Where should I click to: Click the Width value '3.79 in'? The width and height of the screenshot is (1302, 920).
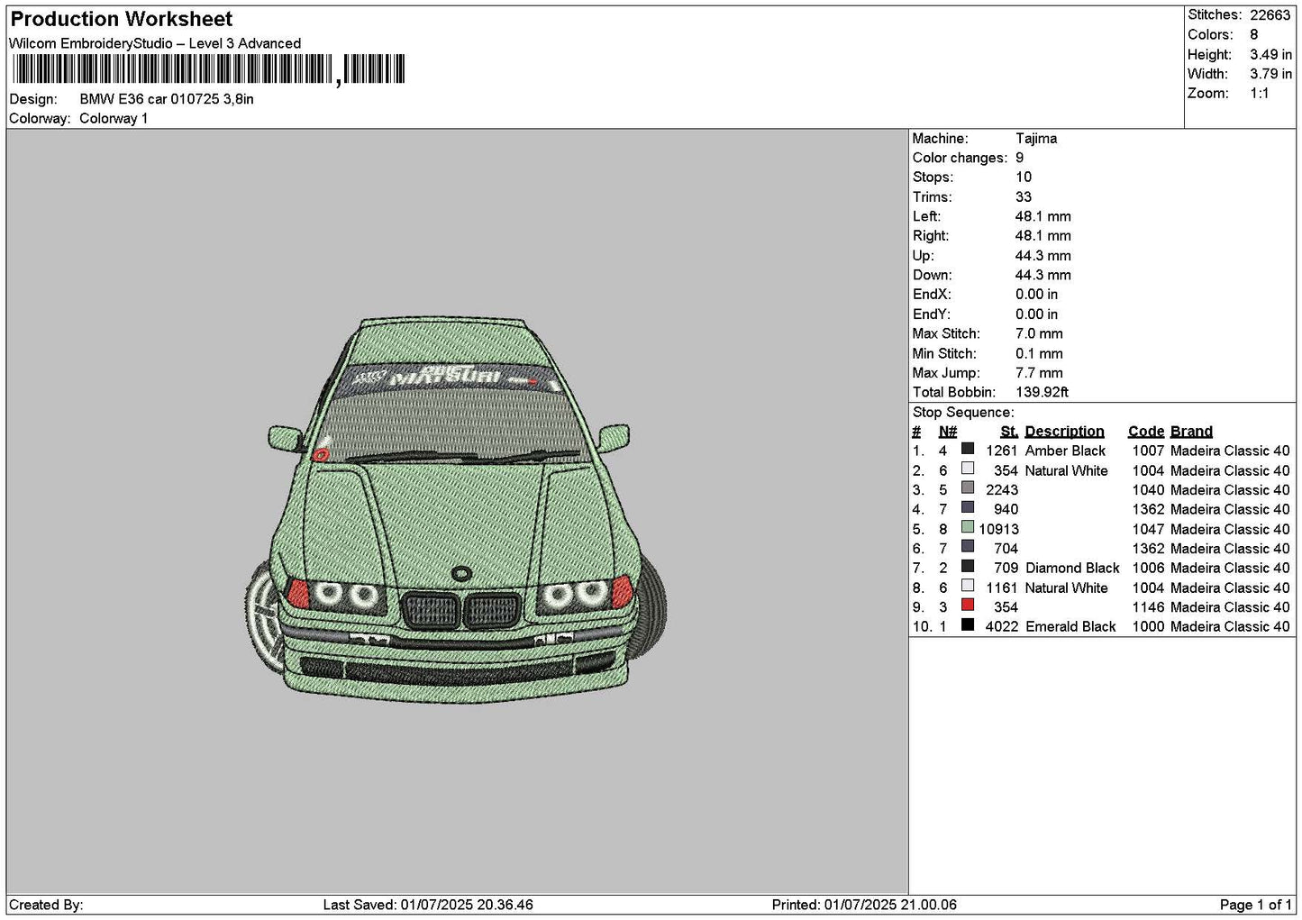click(x=1270, y=74)
